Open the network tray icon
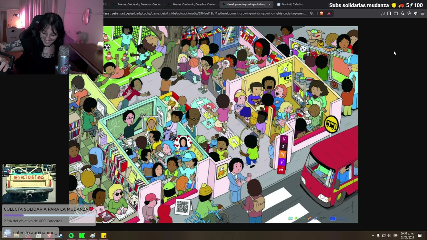The image size is (427, 240). [x=383, y=236]
